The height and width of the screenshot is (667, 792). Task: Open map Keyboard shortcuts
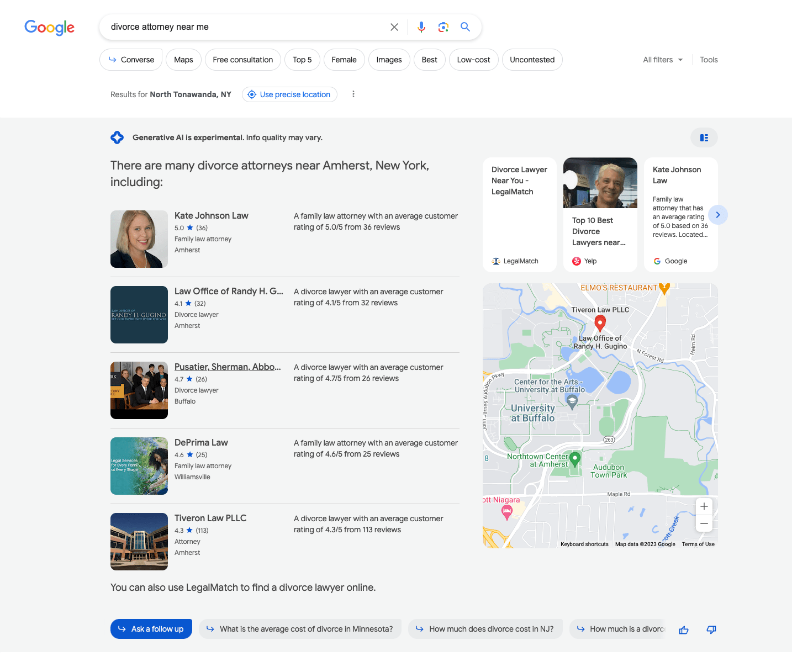[x=584, y=544]
